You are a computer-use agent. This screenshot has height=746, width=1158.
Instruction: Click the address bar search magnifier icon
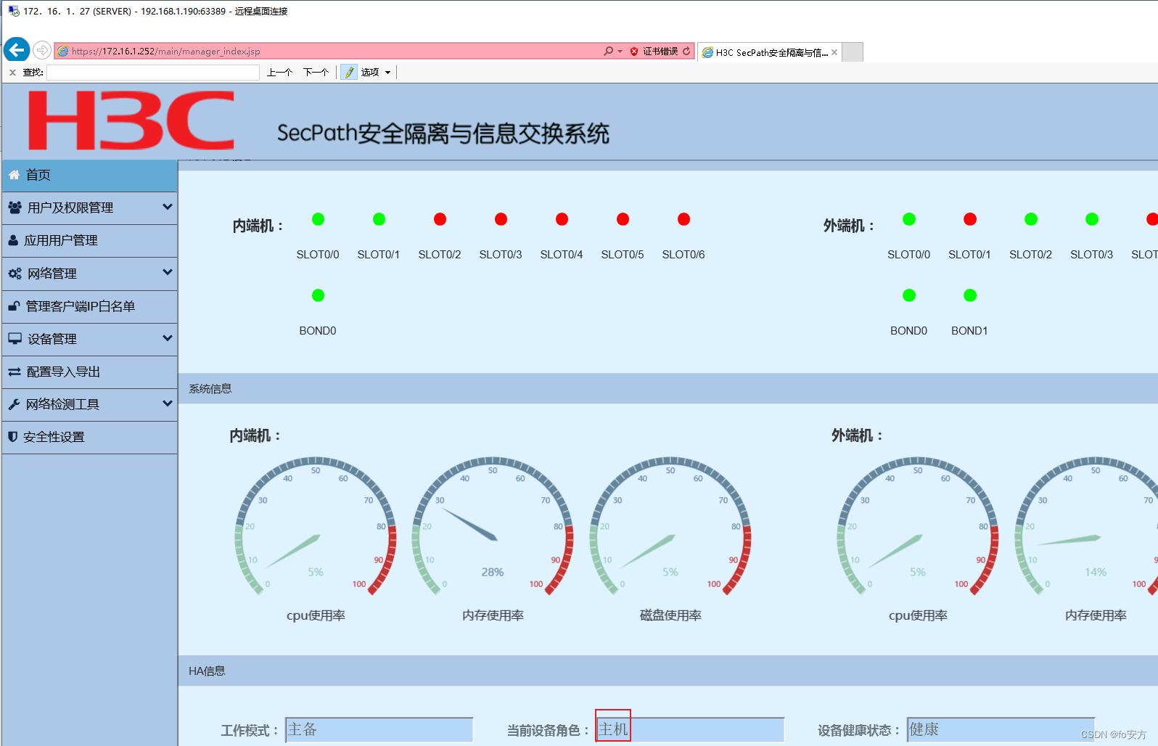[x=608, y=51]
